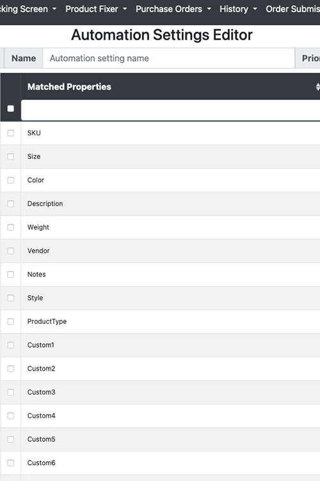Open the Screen menu in navbar
Screen dimensions: 320x481
click(x=28, y=9)
